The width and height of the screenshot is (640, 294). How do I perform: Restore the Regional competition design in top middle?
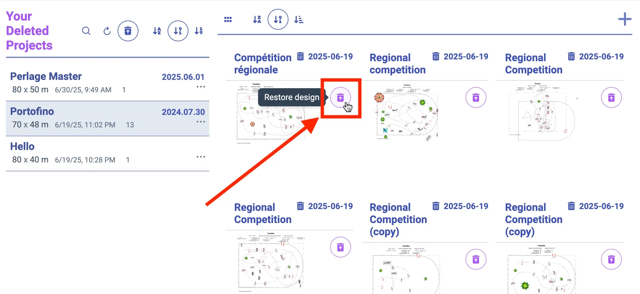click(x=476, y=97)
